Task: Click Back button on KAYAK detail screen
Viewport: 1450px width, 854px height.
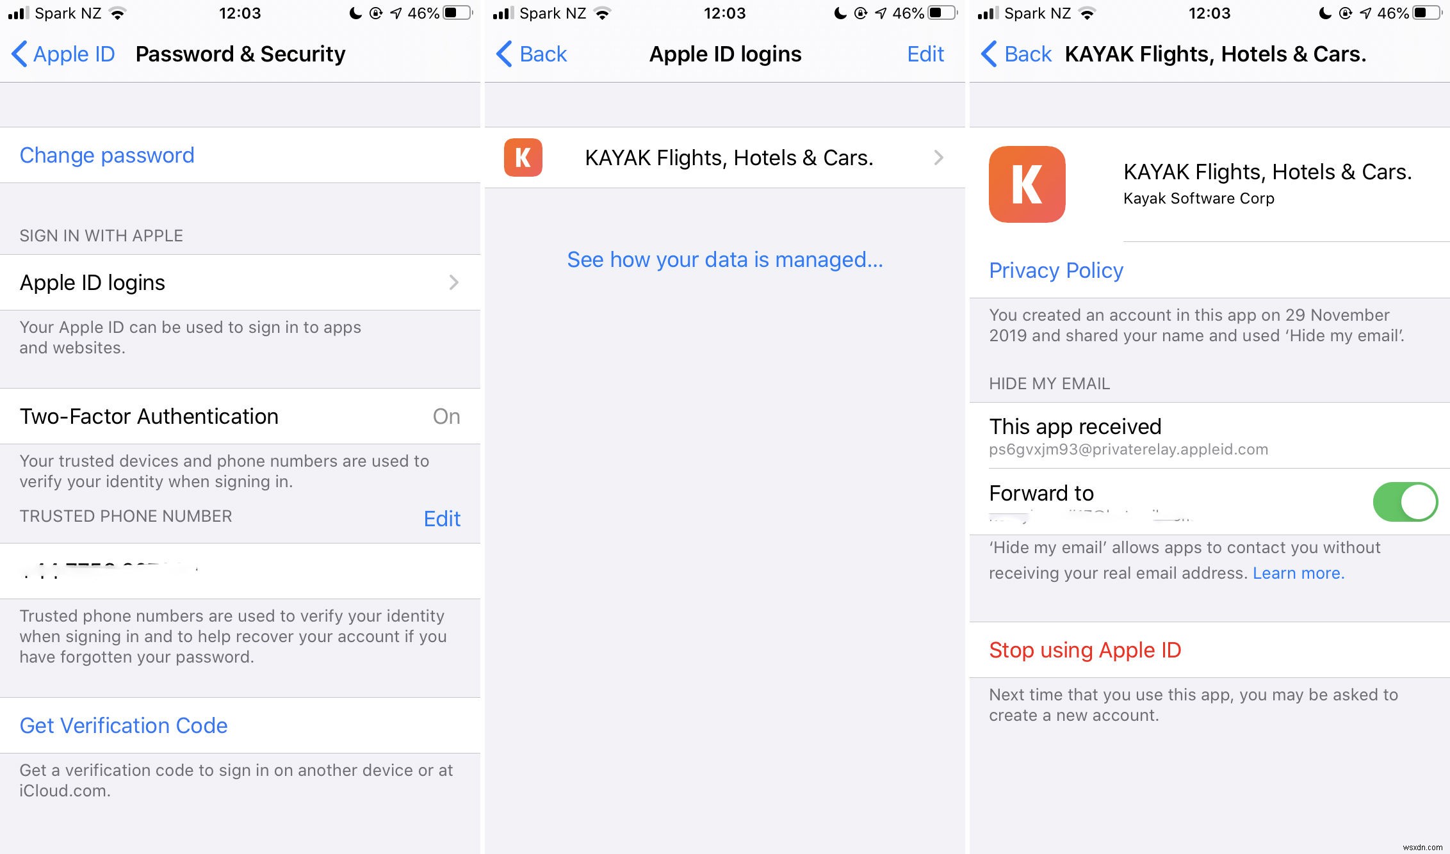Action: point(1011,54)
